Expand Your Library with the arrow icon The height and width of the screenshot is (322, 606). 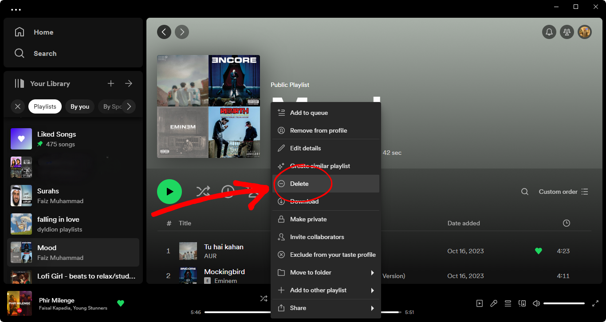pyautogui.click(x=129, y=83)
